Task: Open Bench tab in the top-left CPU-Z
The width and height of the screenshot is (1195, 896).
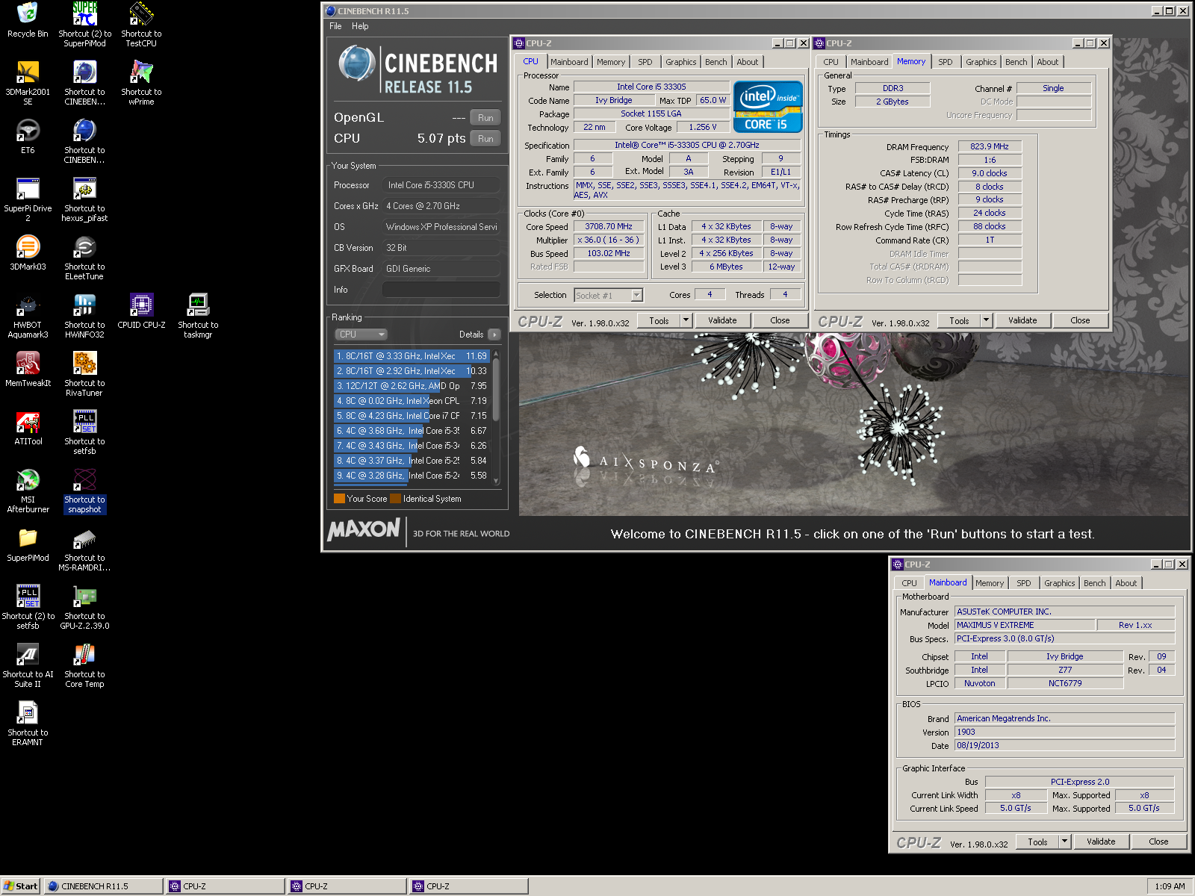Action: point(716,62)
